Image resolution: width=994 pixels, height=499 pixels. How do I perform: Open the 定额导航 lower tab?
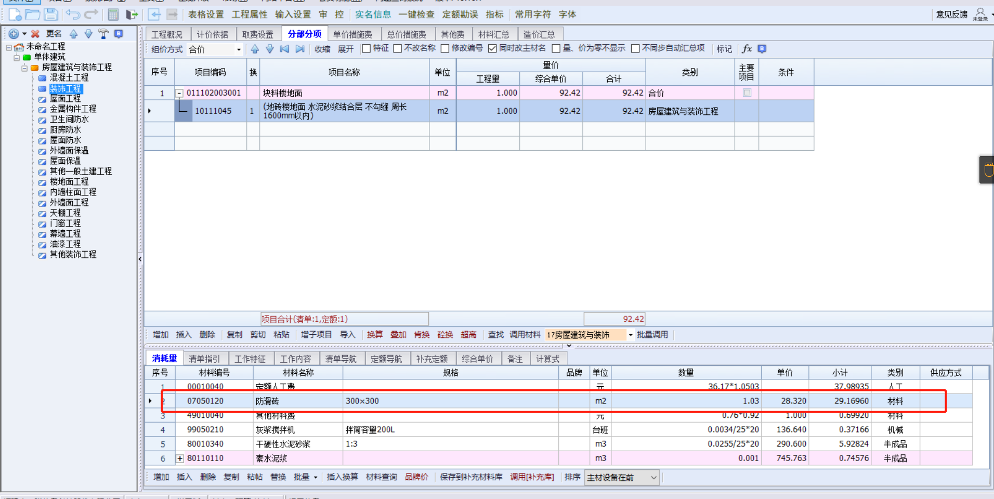386,359
